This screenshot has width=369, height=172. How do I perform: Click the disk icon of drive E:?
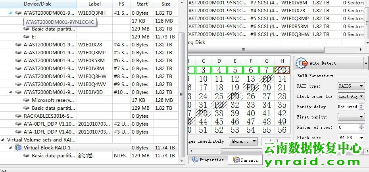coord(27,36)
